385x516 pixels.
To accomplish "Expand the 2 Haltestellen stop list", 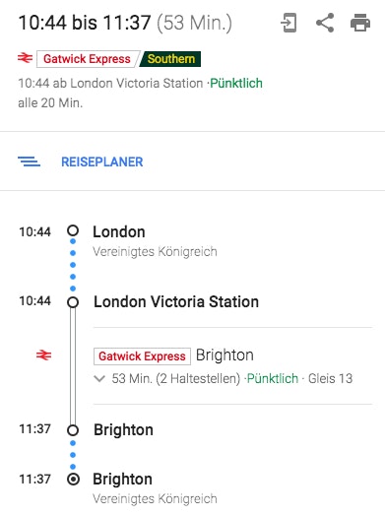I will tap(99, 379).
